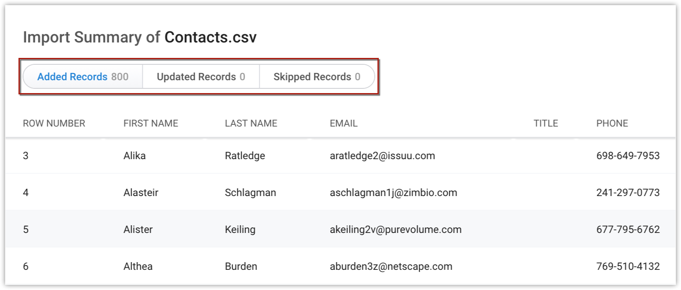This screenshot has height=290, width=681.
Task: Click the PHONE column header
Action: [612, 124]
